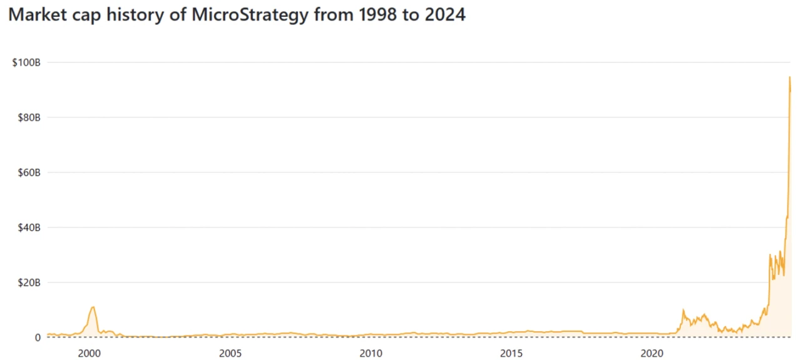Select the $80B y-axis label
Image resolution: width=803 pixels, height=360 pixels.
pos(28,117)
